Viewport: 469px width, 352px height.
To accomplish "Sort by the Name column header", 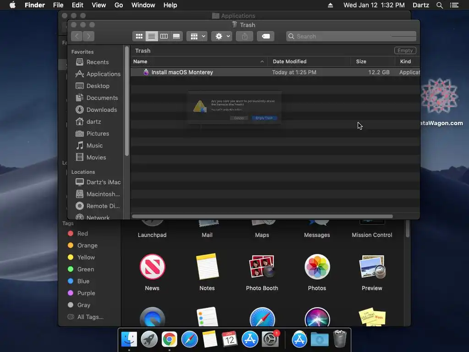I will coord(199,61).
